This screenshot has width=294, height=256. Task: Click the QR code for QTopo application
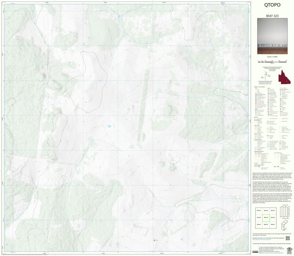coord(287,238)
